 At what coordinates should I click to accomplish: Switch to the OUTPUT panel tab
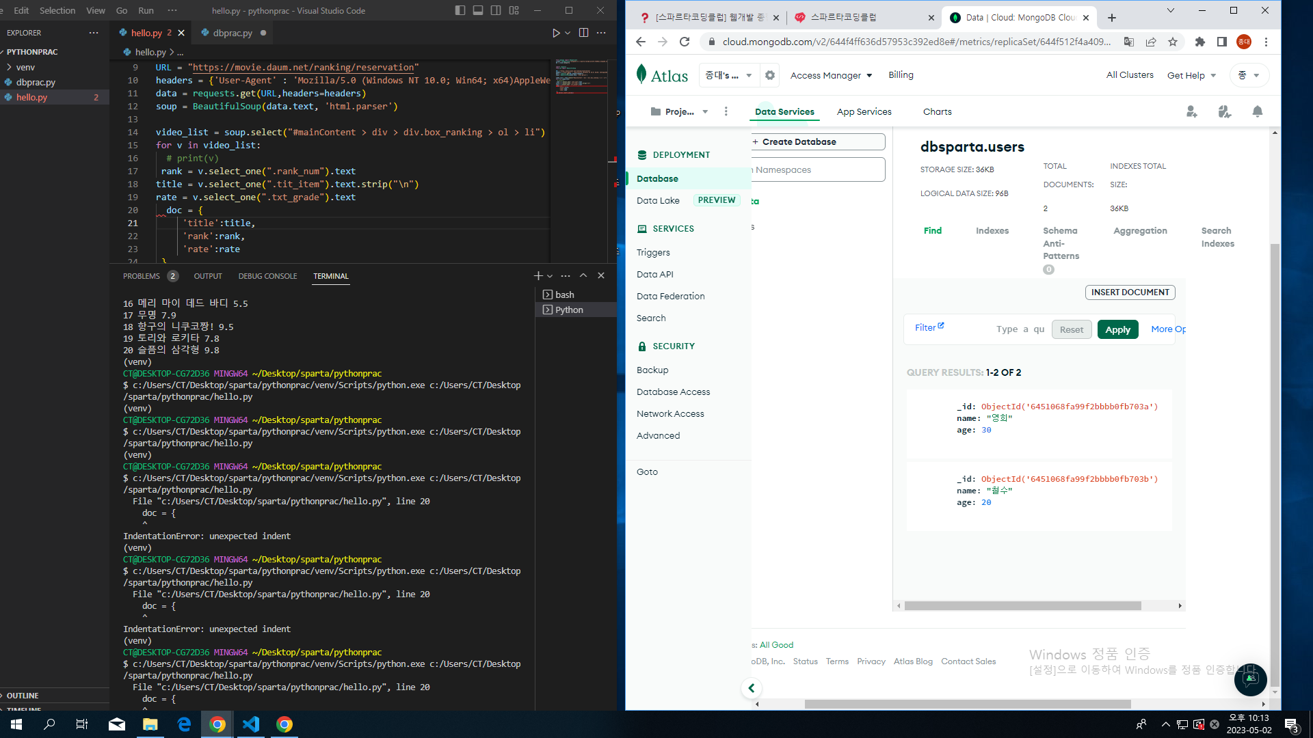click(208, 276)
